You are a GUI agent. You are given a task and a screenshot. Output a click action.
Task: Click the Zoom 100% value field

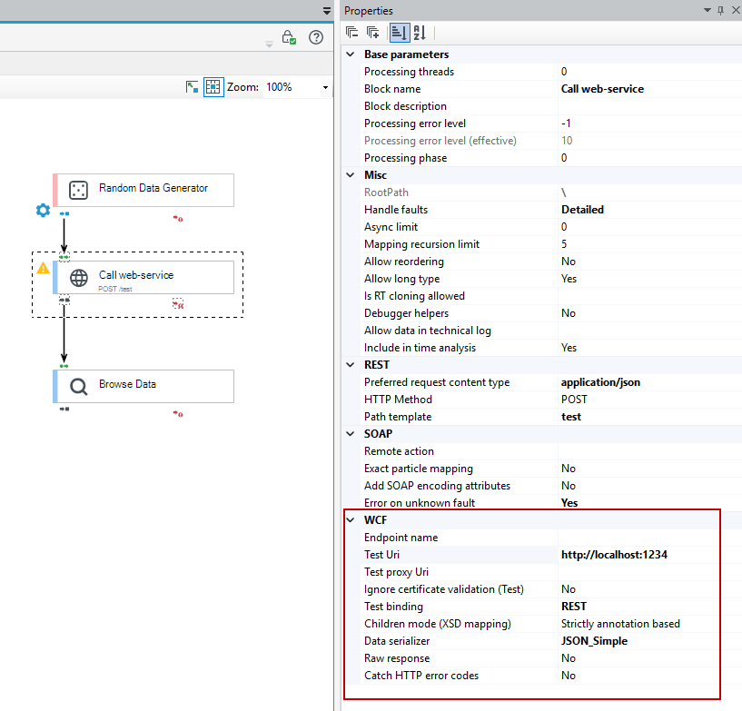pyautogui.click(x=292, y=87)
